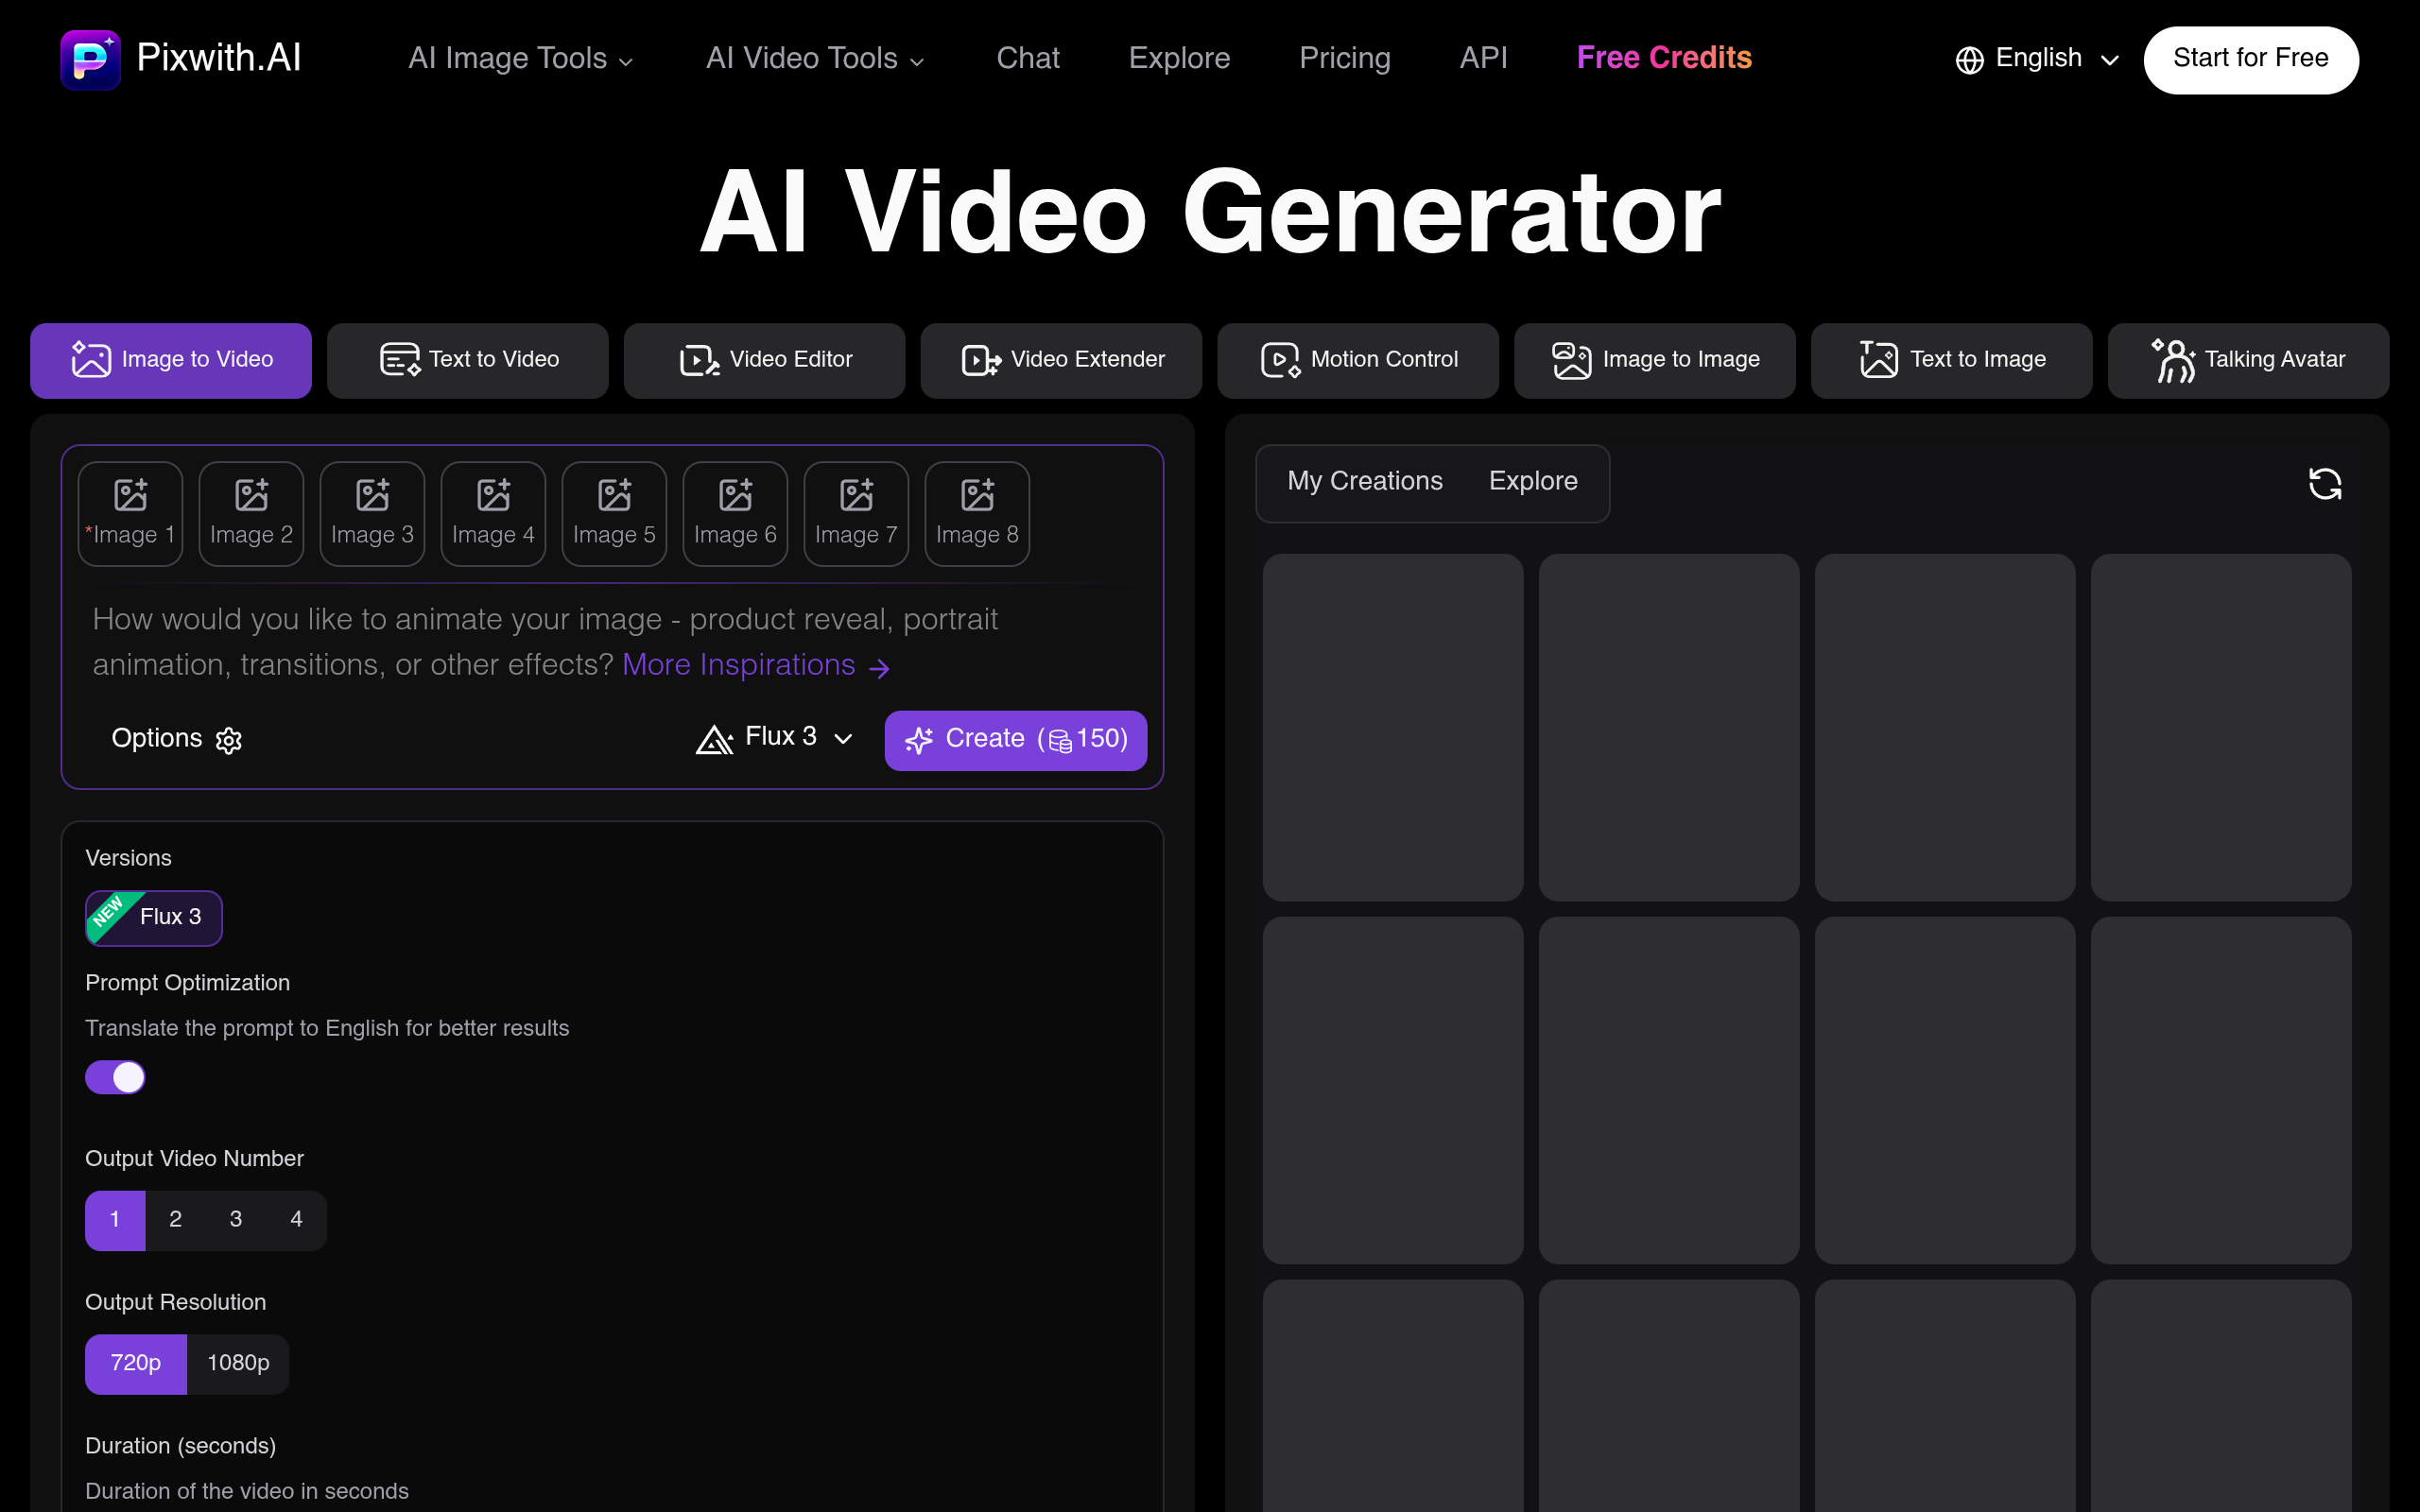Click the refresh creations icon
Image resolution: width=2420 pixels, height=1512 pixels.
click(x=2325, y=484)
